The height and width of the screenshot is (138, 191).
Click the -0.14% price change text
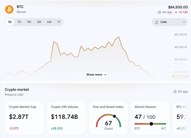[183, 12]
